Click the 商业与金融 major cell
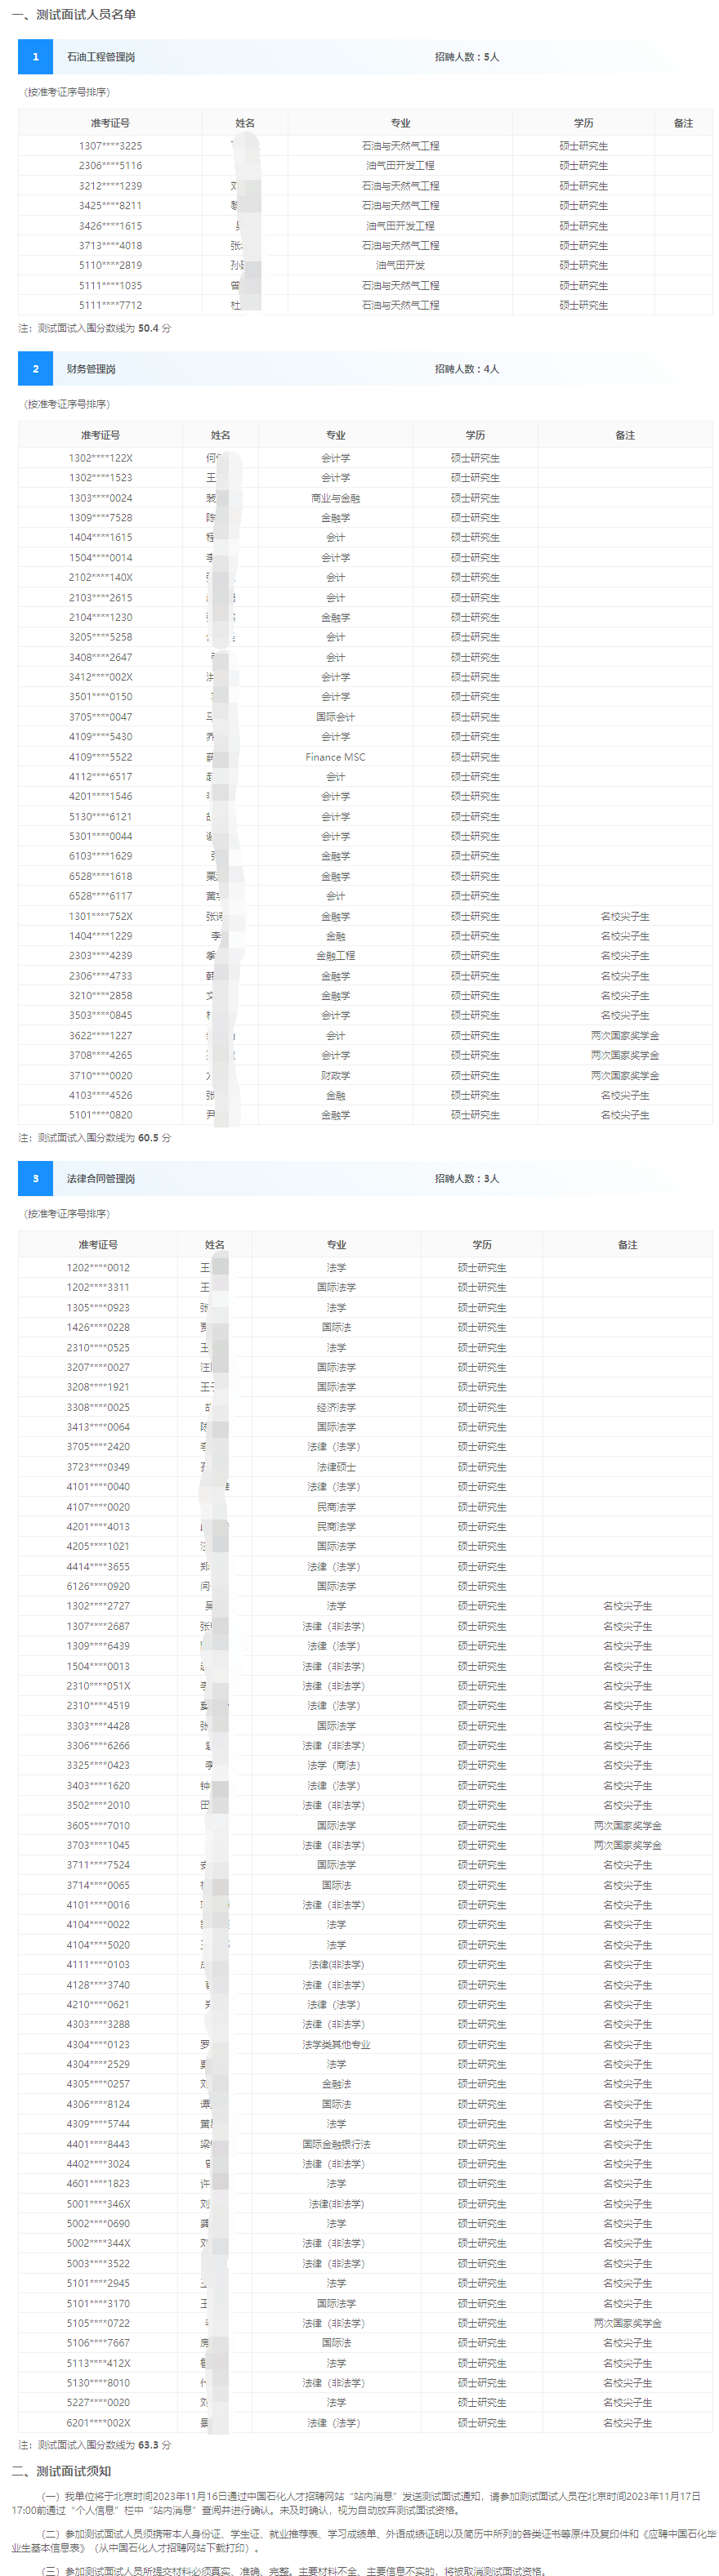This screenshot has height=2576, width=719. coord(335,498)
